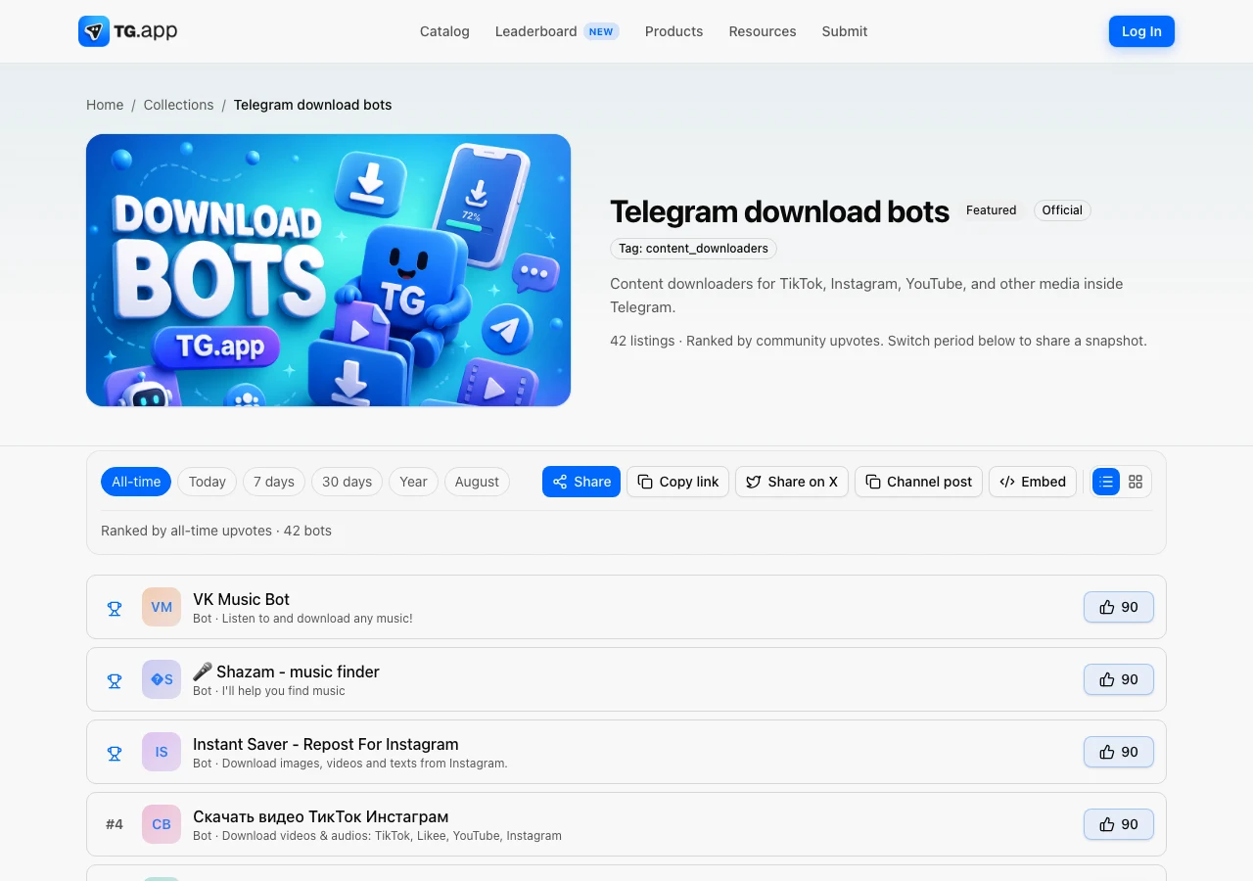Click the blue Share button
1253x881 pixels.
point(581,482)
